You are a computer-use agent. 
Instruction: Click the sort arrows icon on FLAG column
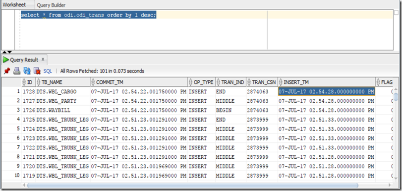pyautogui.click(x=378, y=82)
